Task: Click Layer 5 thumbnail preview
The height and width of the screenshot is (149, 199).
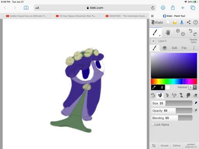Action: (153, 41)
